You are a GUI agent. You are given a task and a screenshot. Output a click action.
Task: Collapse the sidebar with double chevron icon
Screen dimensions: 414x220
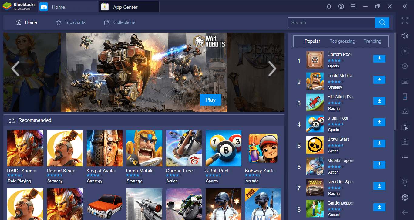[405, 7]
